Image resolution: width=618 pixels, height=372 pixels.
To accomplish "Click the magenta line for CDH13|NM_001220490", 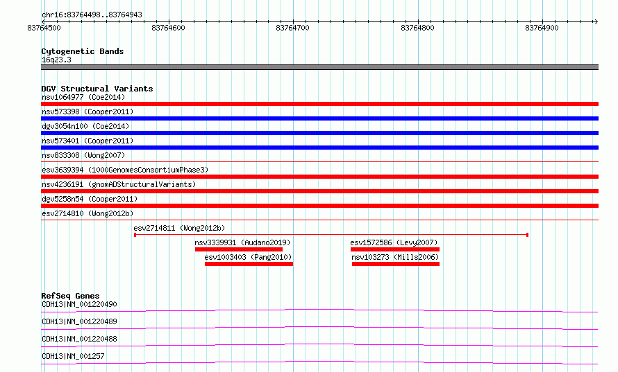I will tap(319, 310).
